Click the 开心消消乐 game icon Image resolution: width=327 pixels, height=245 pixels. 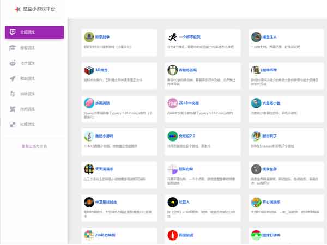pyautogui.click(x=255, y=203)
